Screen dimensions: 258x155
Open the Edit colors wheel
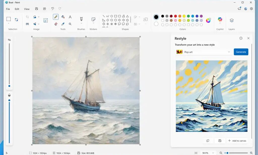[208, 20]
